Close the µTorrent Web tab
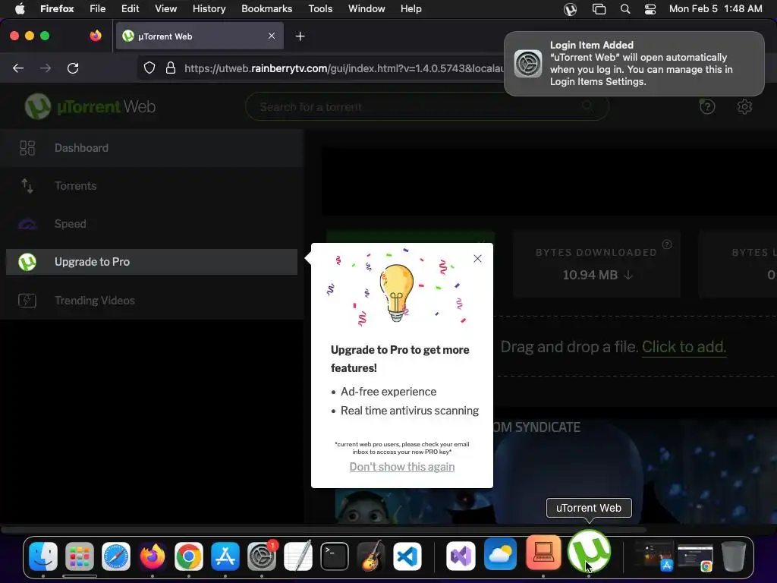The image size is (777, 583). [272, 36]
